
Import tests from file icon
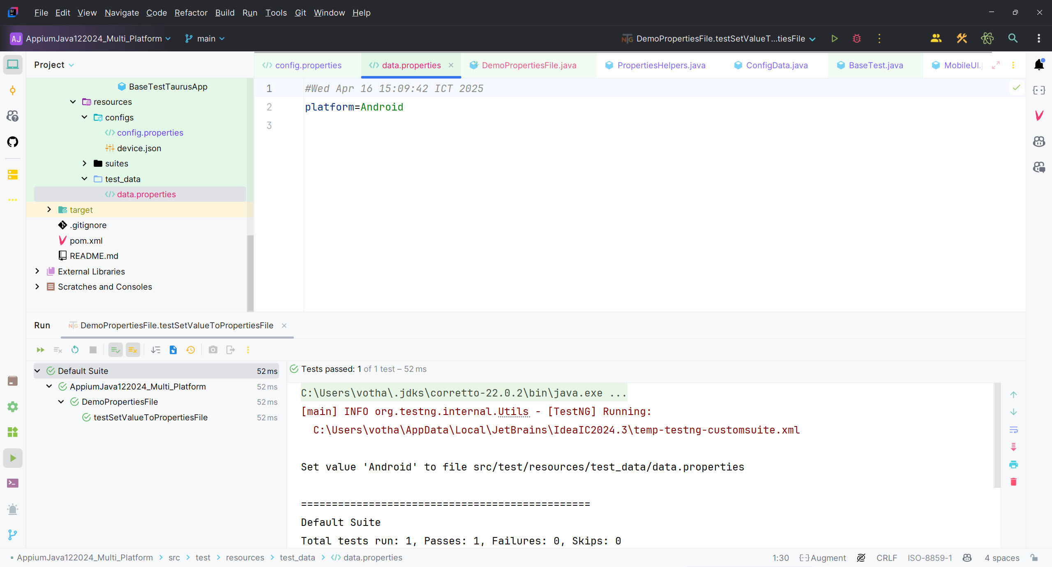pyautogui.click(x=173, y=350)
